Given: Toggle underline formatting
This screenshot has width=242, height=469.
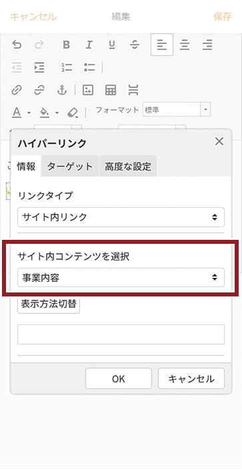Looking at the screenshot, I should click(x=112, y=45).
